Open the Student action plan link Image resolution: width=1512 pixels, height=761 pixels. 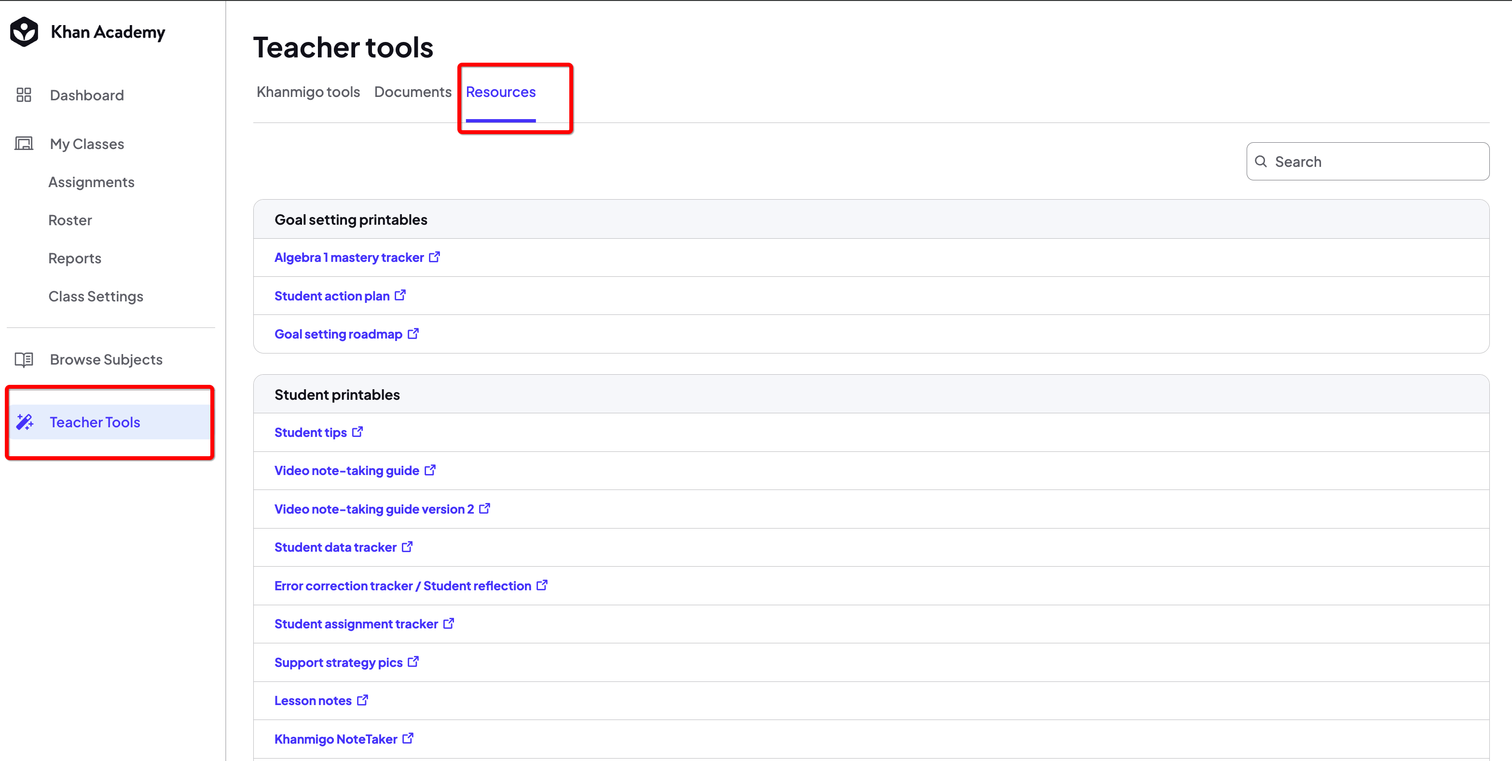coord(332,296)
